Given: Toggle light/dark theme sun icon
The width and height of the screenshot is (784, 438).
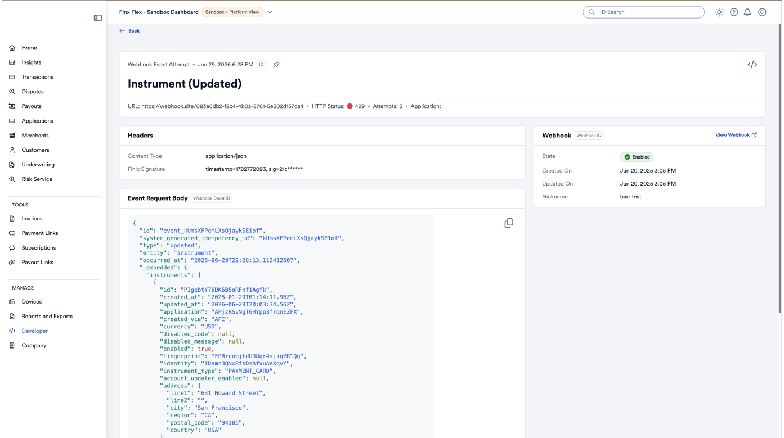Looking at the screenshot, I should [719, 12].
